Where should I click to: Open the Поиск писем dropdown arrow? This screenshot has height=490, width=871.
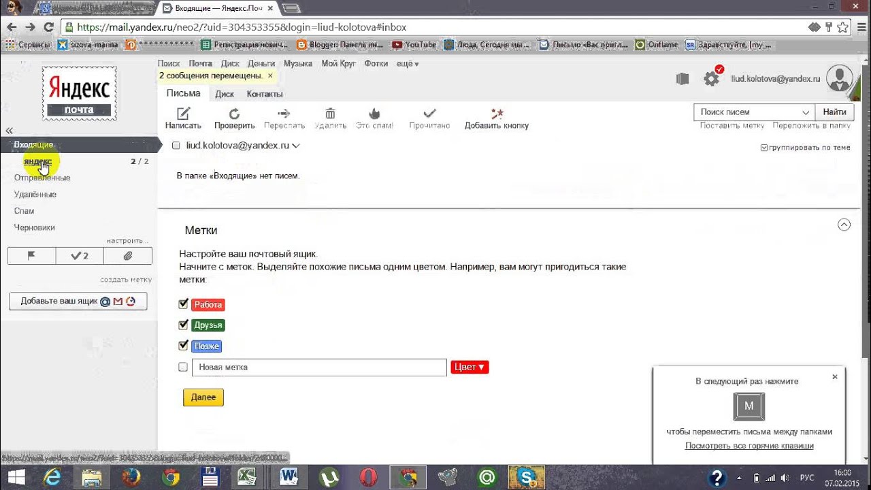point(806,112)
